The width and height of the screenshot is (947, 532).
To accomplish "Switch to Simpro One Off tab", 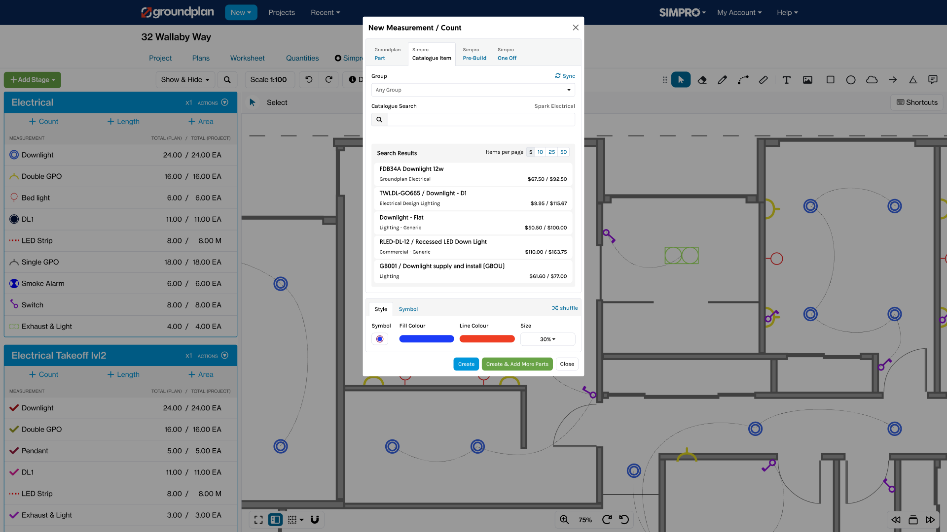I will 507,54.
